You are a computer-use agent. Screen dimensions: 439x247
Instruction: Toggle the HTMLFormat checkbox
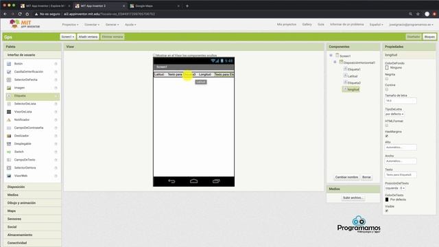(387, 126)
